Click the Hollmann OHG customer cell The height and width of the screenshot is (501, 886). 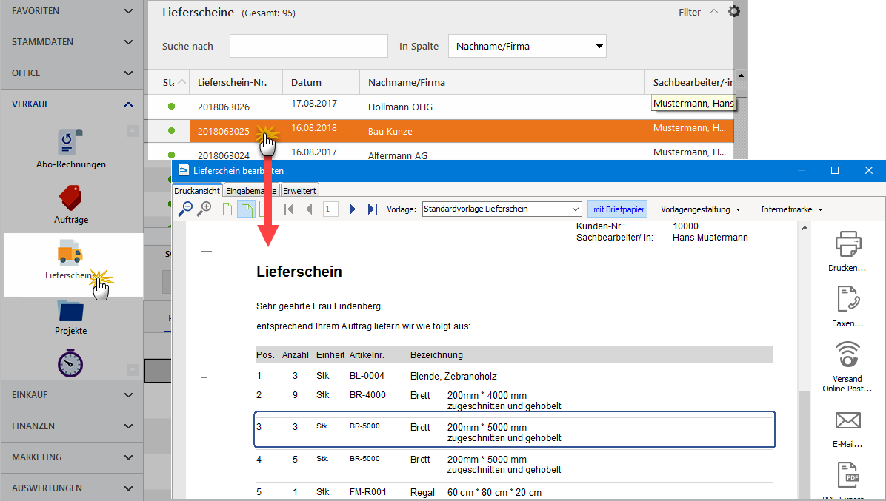pos(400,107)
